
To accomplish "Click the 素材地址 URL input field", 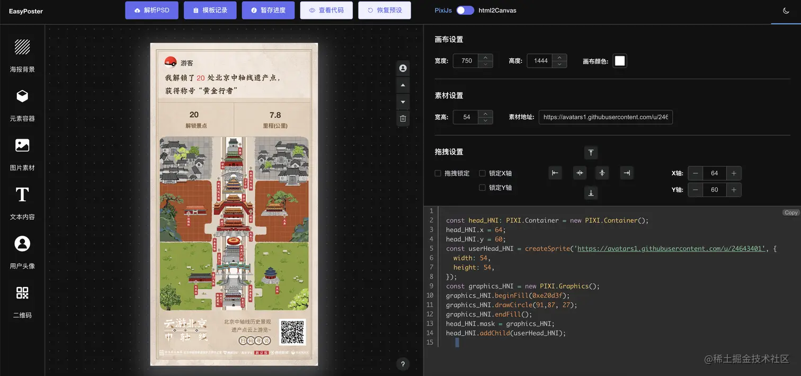I will 606,117.
